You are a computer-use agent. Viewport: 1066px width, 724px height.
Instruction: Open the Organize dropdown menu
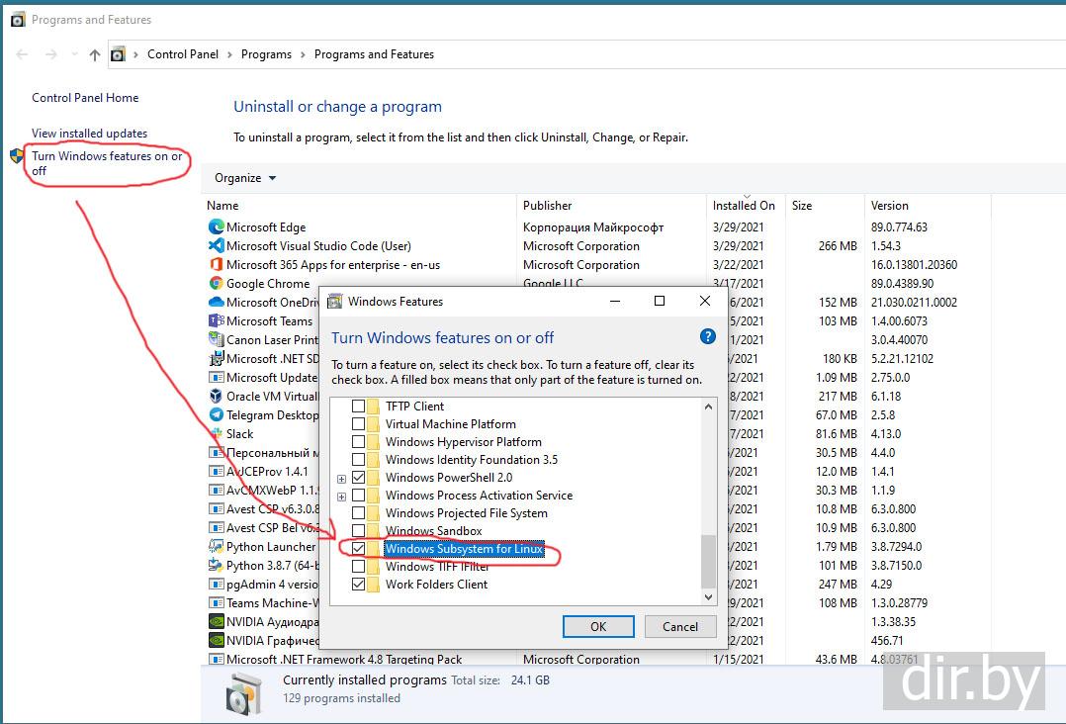click(x=245, y=178)
